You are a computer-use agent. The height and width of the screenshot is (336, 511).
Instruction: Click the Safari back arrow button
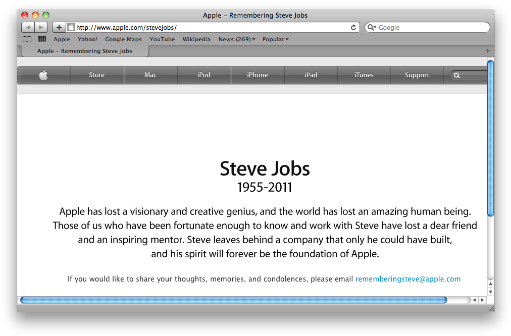28,27
